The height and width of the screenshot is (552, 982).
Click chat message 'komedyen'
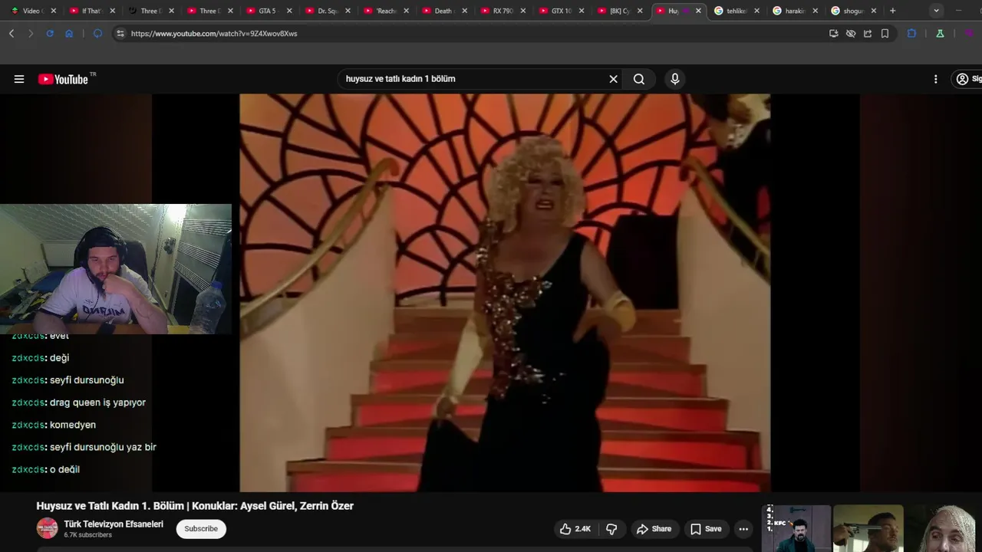[x=73, y=425]
